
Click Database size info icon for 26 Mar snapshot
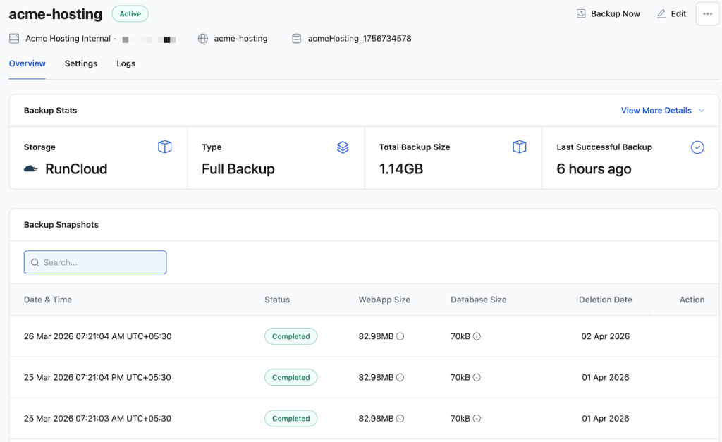point(477,336)
